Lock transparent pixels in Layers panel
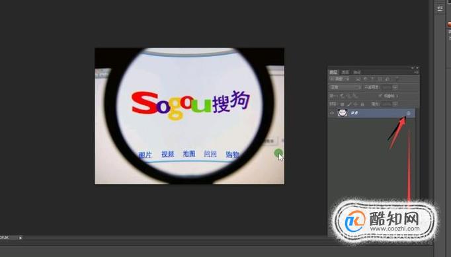 coord(343,104)
